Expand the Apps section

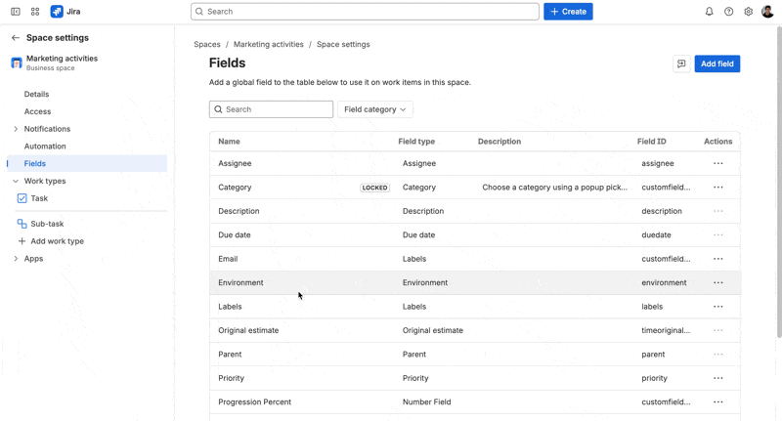(16, 259)
